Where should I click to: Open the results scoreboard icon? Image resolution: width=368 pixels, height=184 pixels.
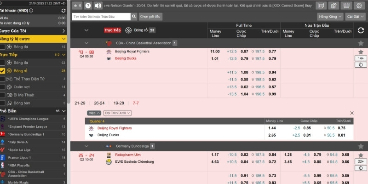(x=346, y=6)
